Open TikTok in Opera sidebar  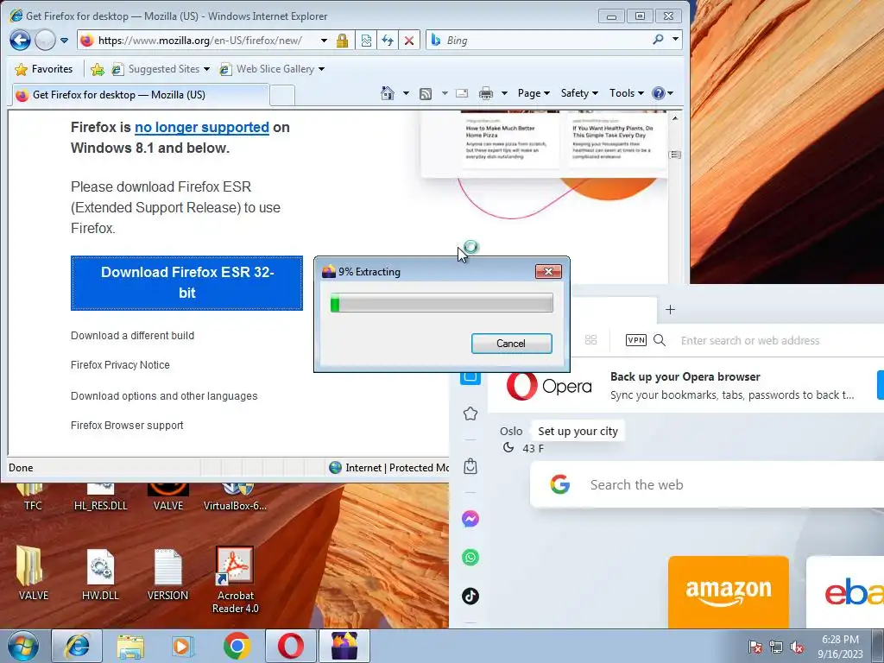470,596
